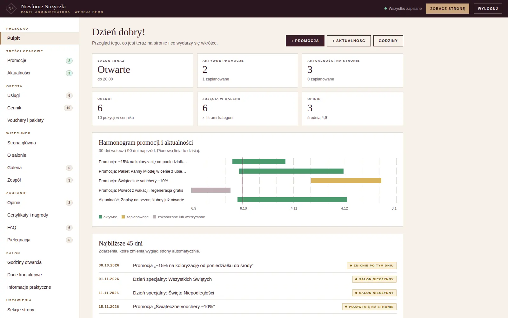
Task: Click the −15% na koloryzację timeline bar
Action: (x=259, y=162)
